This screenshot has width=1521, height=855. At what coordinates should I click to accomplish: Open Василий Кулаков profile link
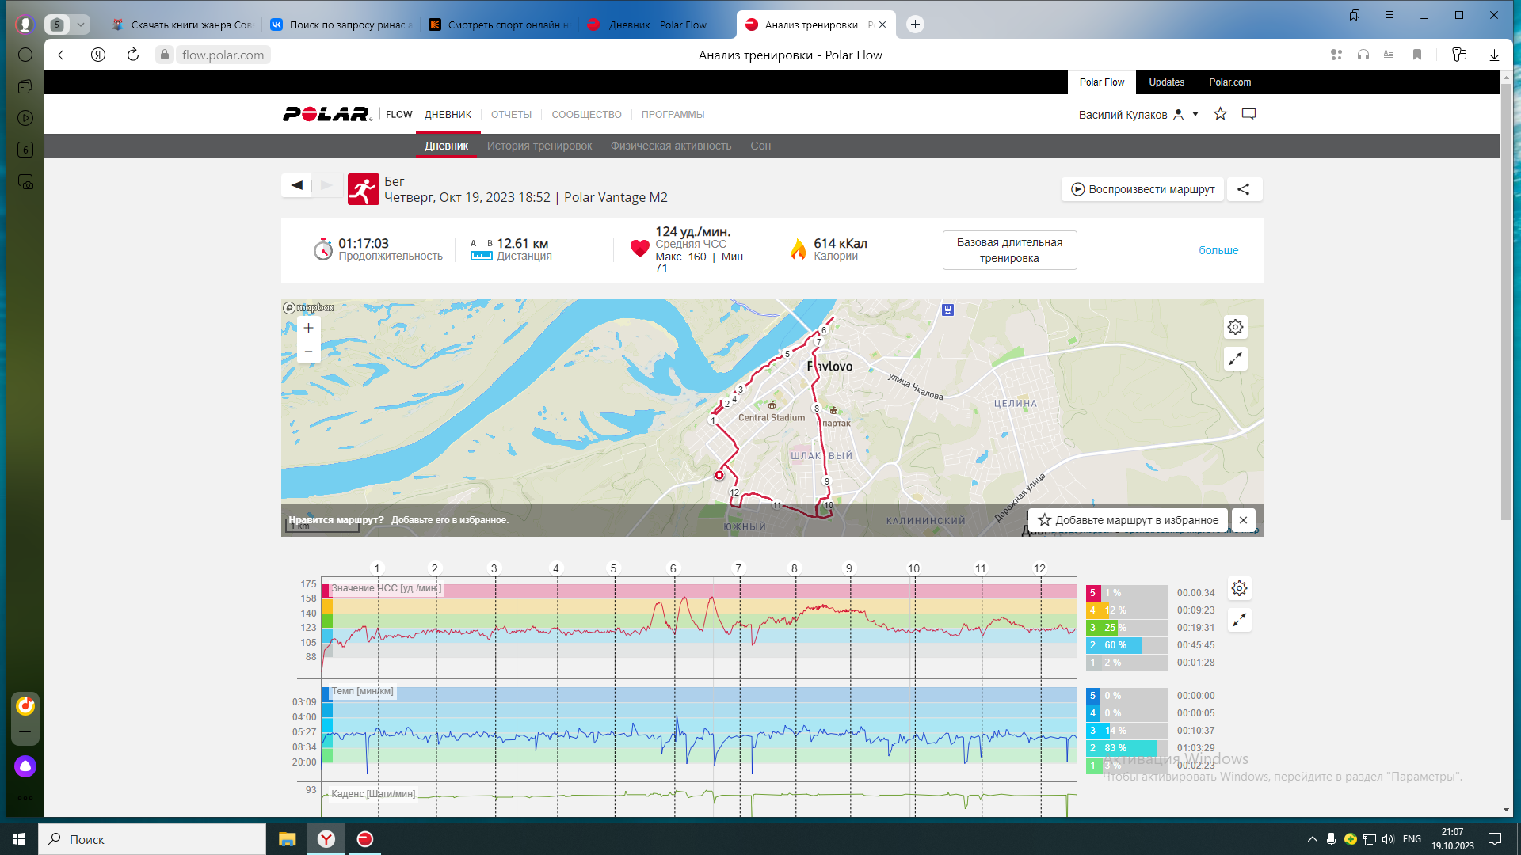pos(1123,115)
